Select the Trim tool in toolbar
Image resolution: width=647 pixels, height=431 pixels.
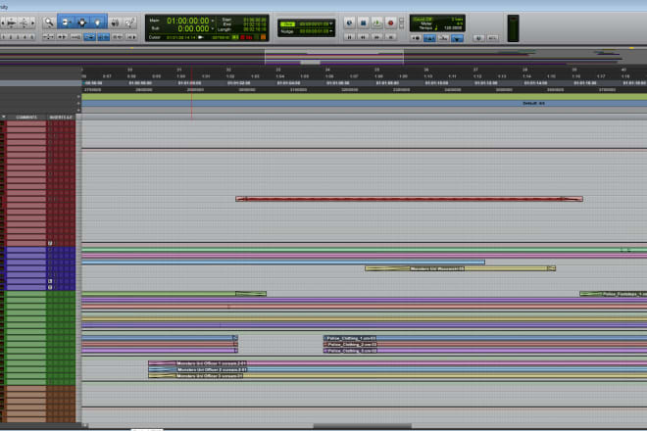pyautogui.click(x=65, y=22)
